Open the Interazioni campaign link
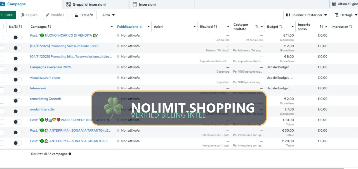This screenshot has width=358, height=169. (38, 88)
